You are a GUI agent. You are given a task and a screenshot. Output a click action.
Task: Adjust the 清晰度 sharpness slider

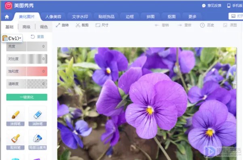(x=27, y=84)
